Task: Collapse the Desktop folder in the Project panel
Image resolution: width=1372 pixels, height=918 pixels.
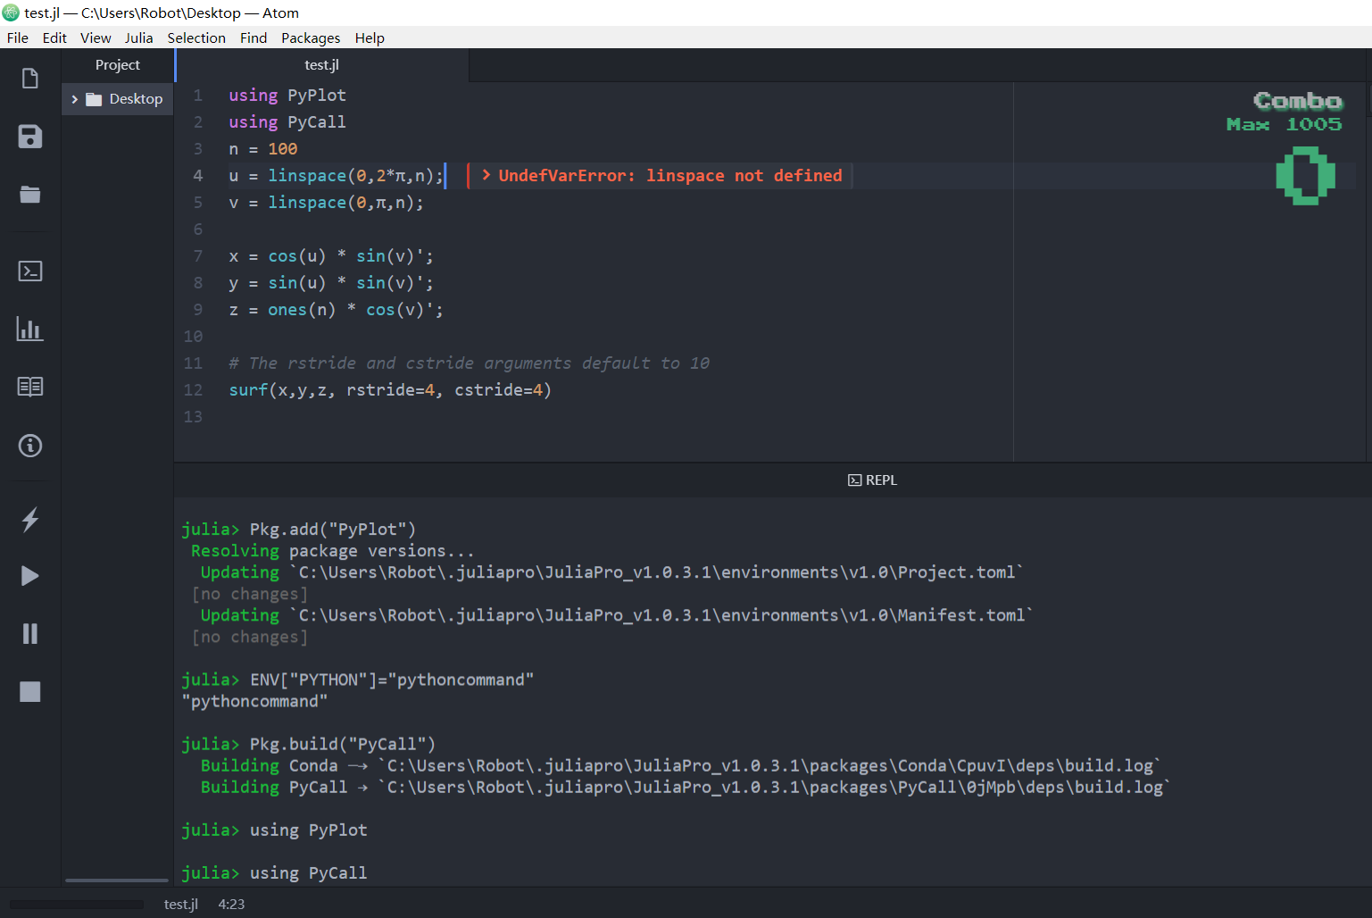Action: coord(76,98)
